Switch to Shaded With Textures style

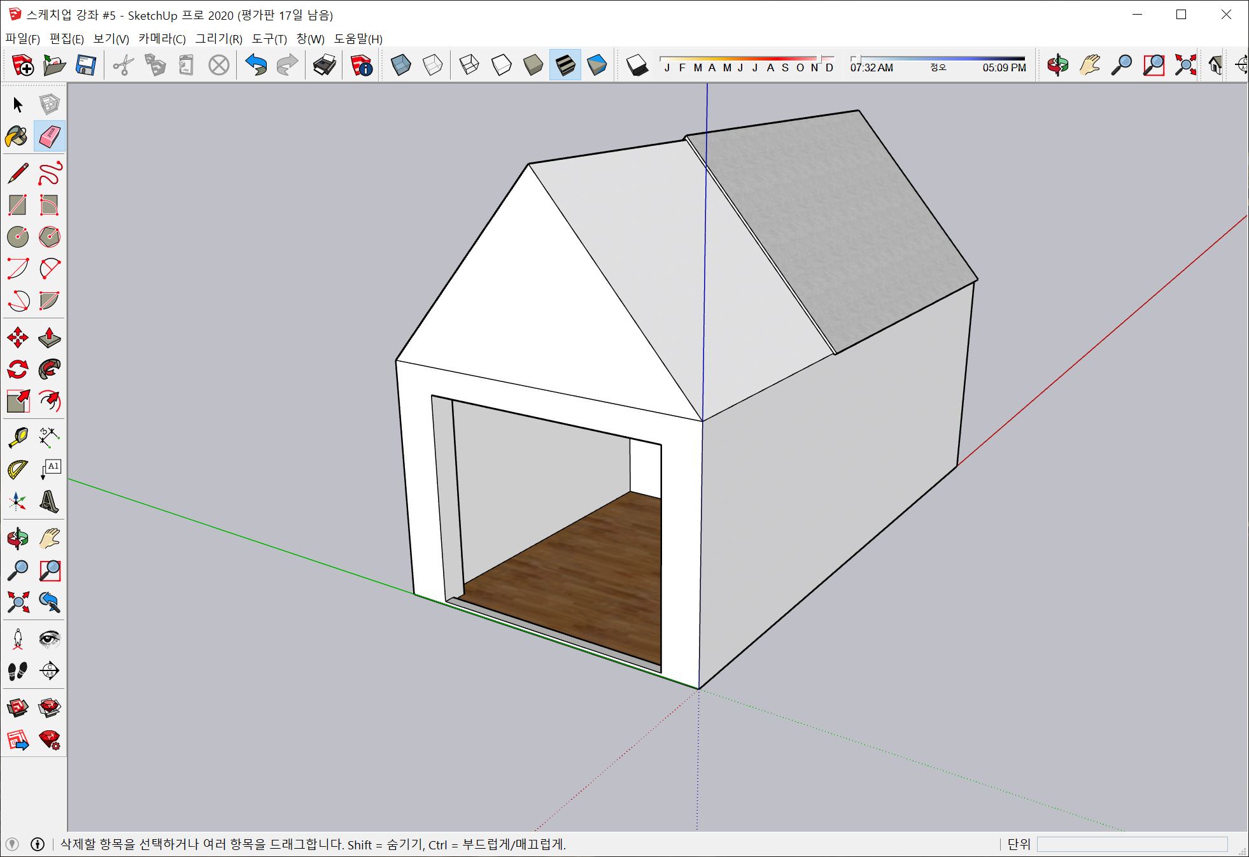click(565, 65)
